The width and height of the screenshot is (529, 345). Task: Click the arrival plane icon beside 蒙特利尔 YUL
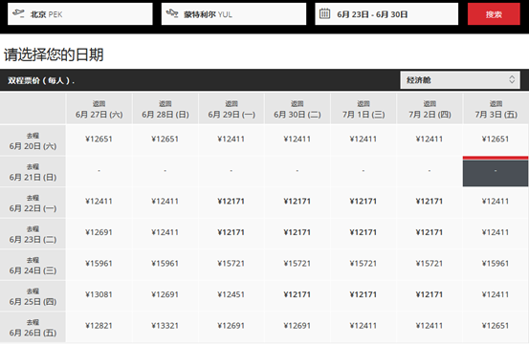[x=172, y=13]
